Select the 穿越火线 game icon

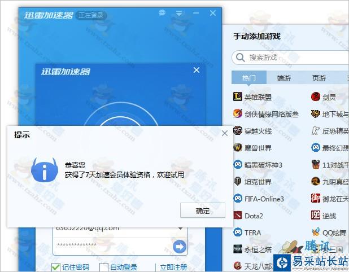pyautogui.click(x=238, y=130)
